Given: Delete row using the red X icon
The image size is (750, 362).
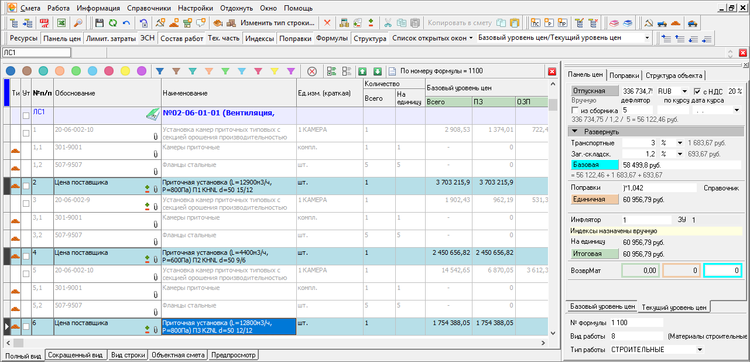Looking at the screenshot, I should (327, 23).
